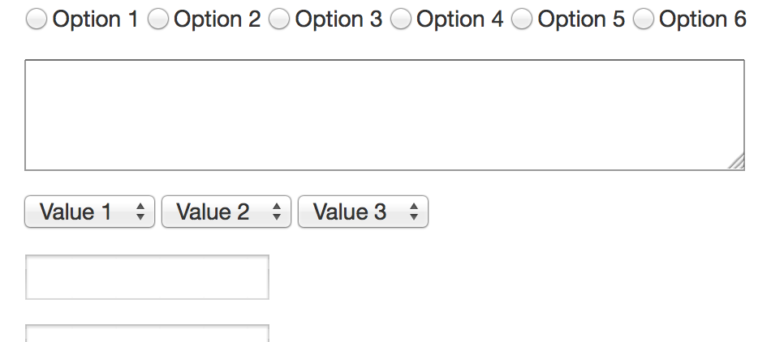Viewport: 784px width, 342px height.
Task: Click the "Option 3" text label
Action: 338,20
